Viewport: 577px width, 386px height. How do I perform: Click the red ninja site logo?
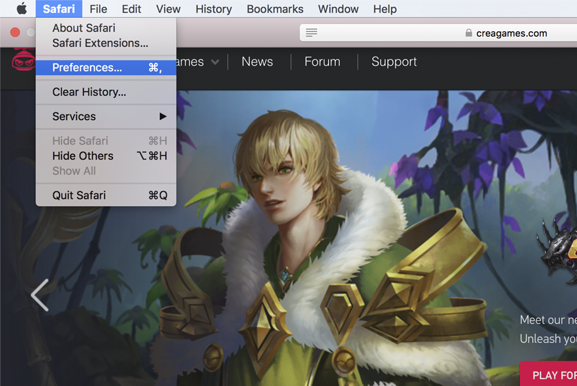[x=23, y=62]
